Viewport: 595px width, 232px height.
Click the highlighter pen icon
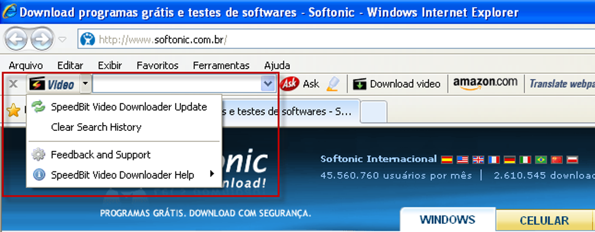(x=332, y=84)
